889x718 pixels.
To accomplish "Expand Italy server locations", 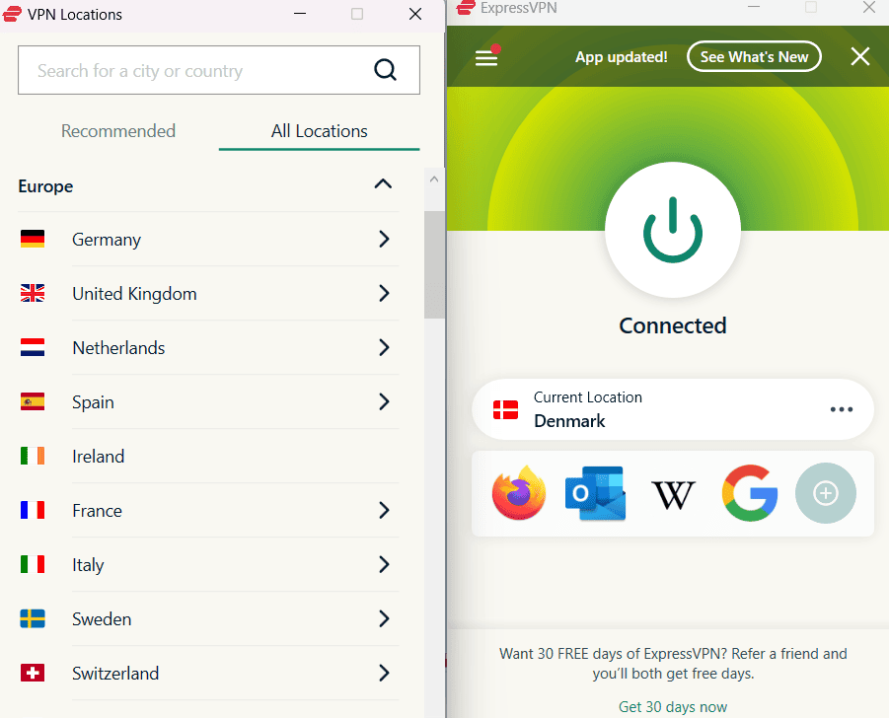I will pyautogui.click(x=384, y=564).
